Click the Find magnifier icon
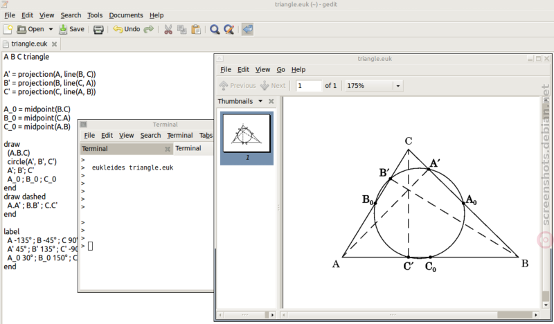Image resolution: width=554 pixels, height=324 pixels. point(215,29)
